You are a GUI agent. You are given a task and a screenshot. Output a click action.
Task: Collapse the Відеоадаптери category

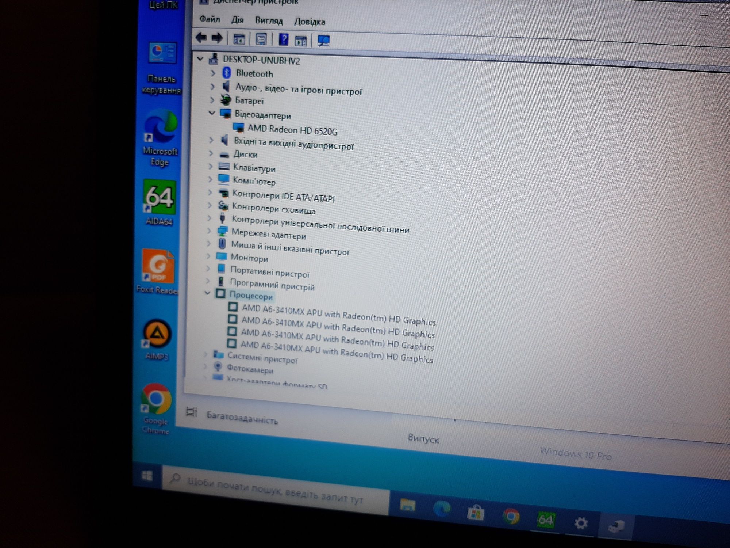[211, 113]
